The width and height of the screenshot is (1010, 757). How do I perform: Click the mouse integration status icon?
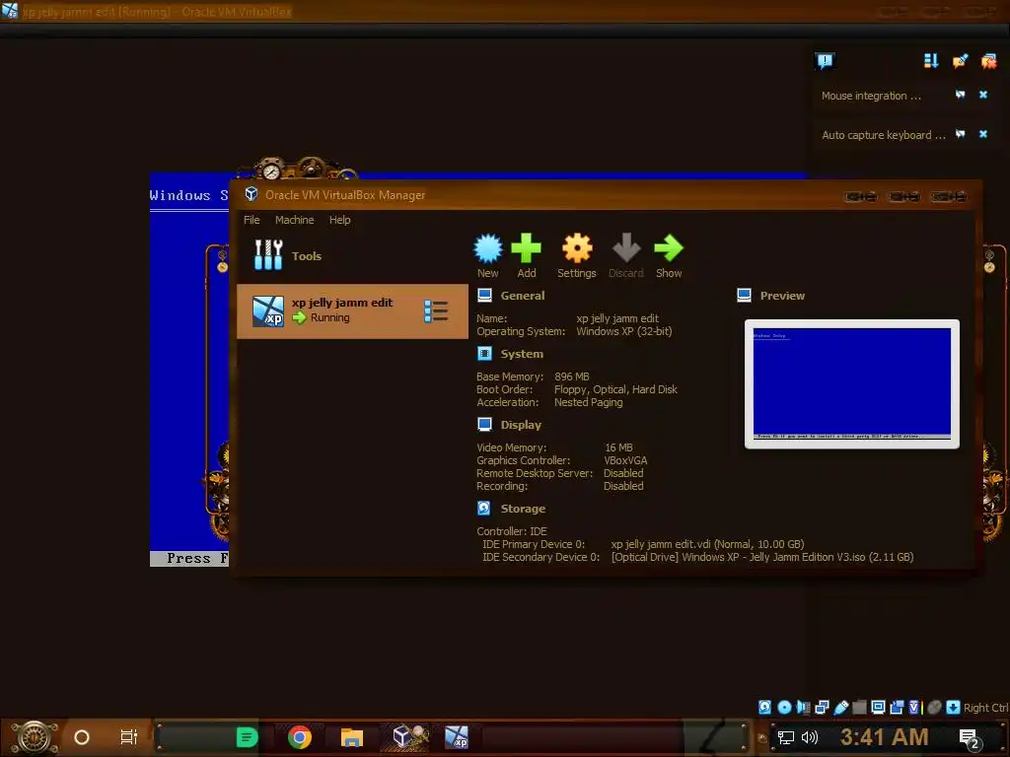tap(934, 707)
